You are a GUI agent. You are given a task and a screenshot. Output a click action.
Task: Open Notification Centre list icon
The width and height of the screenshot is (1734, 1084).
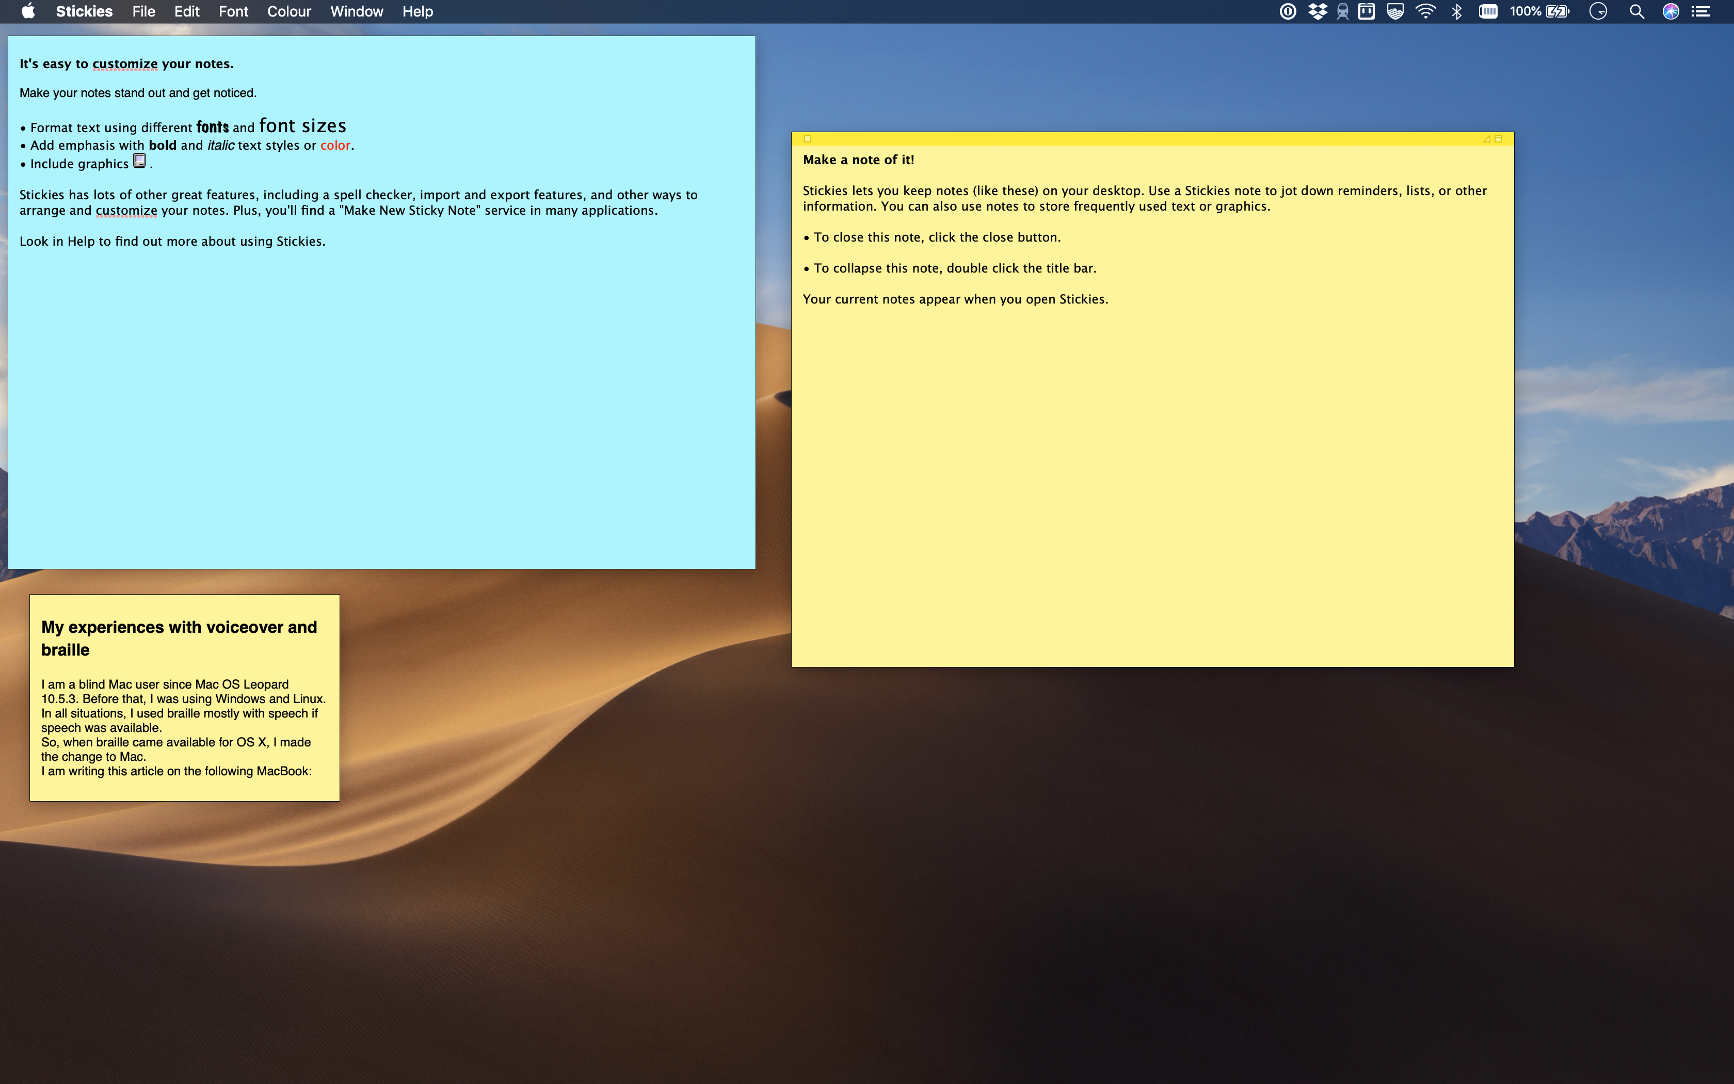[x=1701, y=11]
